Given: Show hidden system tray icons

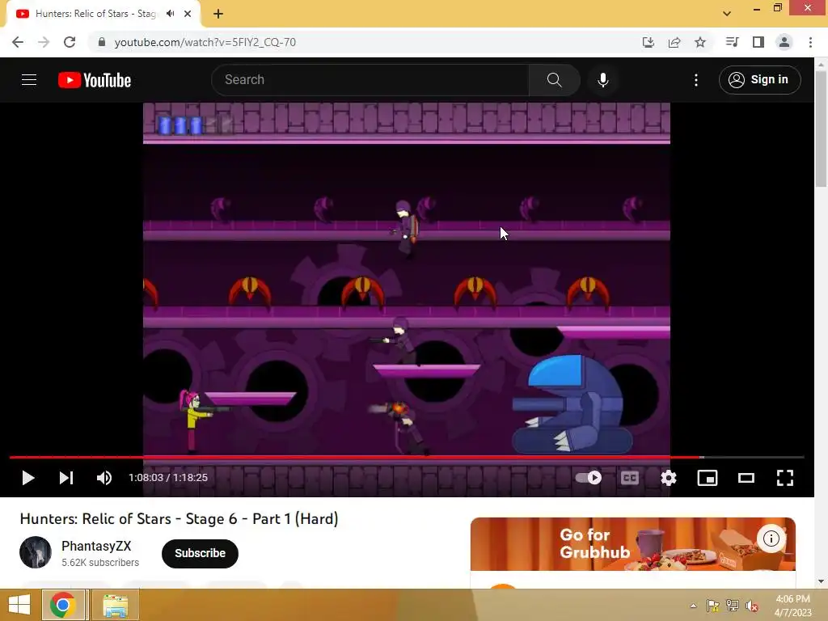Looking at the screenshot, I should point(693,606).
